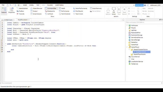This screenshot has height=92, width=163.
Task: Open the robloxuser account dropdown
Action: (x=156, y=5)
